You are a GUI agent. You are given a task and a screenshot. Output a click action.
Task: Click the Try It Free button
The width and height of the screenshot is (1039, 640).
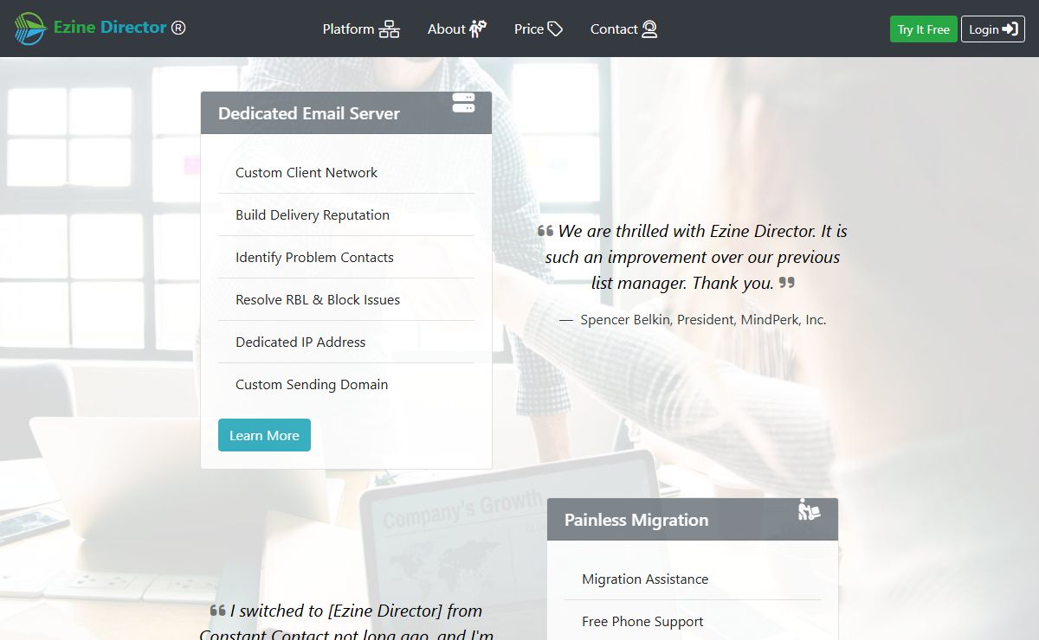pos(923,29)
